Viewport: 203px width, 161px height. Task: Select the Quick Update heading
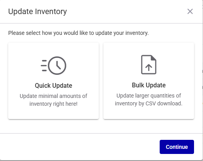[53, 86]
